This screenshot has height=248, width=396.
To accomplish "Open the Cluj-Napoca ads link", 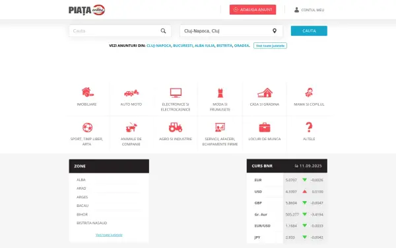I will coord(158,46).
